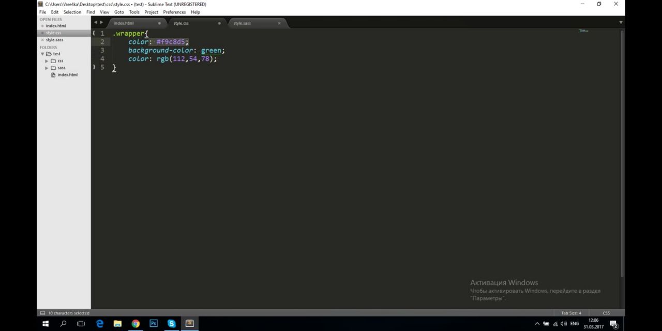This screenshot has width=662, height=331.
Task: Open the volume tray icon
Action: coord(564,324)
